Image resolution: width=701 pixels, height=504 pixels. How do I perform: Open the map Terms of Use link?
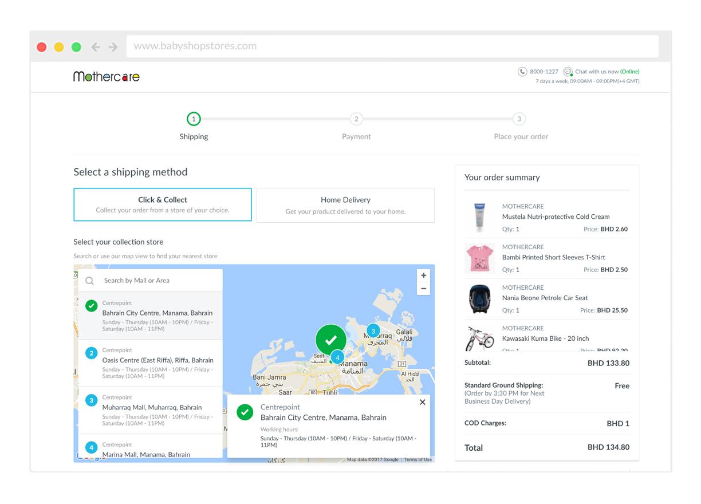[418, 459]
